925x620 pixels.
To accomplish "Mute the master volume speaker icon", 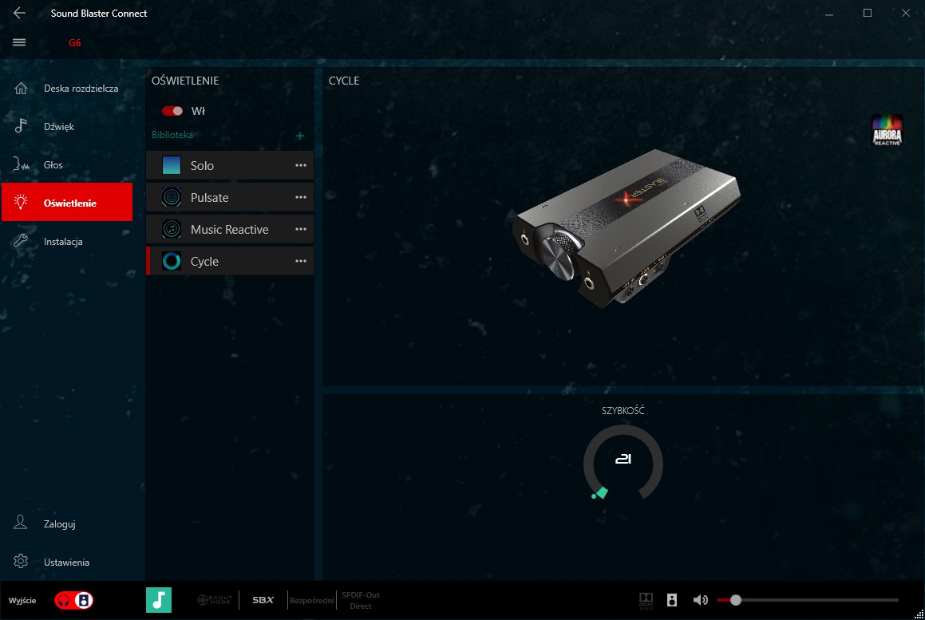I will [700, 601].
